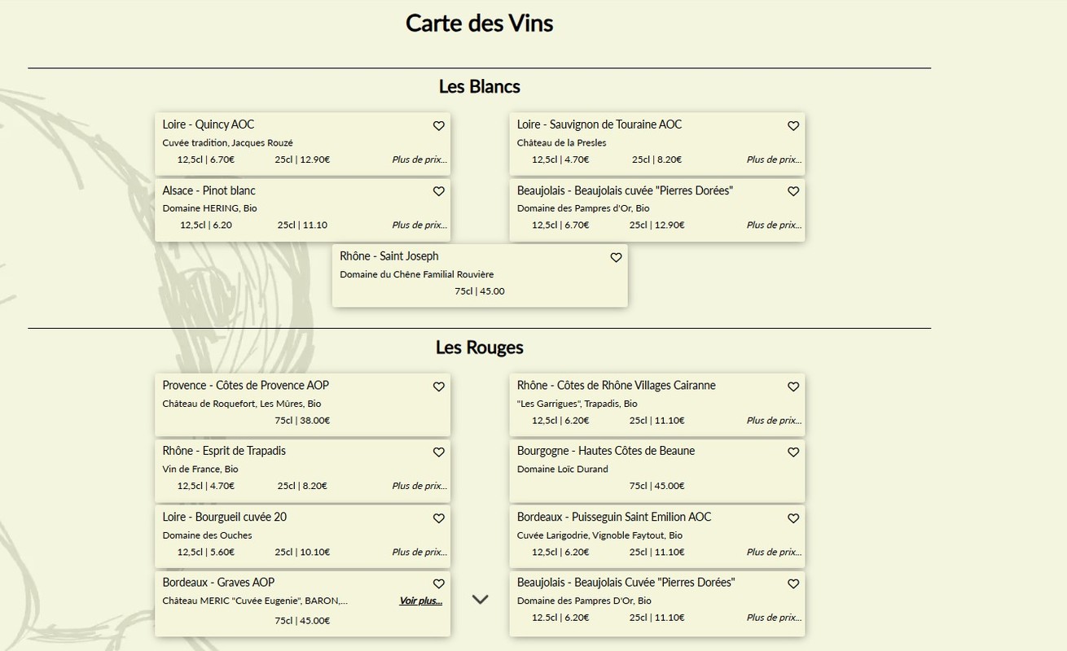This screenshot has height=651, width=1067.
Task: Click "Cuvée Larigodrie, Vignoble Faytout, Bio" text
Action: tap(600, 535)
